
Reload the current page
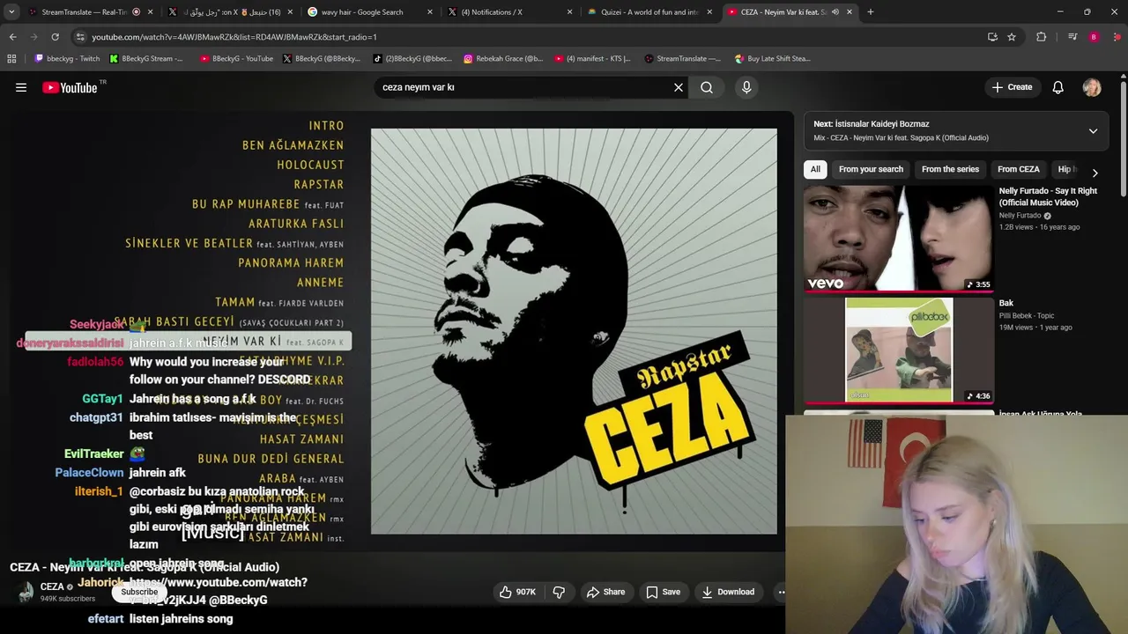tap(55, 37)
